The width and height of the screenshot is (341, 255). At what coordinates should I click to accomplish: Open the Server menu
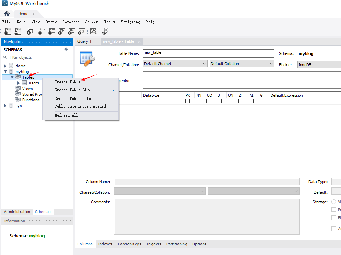(91, 22)
